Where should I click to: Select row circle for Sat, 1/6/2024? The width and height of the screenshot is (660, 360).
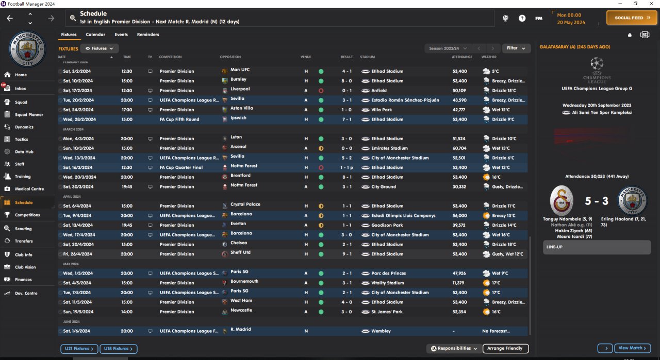click(60, 331)
